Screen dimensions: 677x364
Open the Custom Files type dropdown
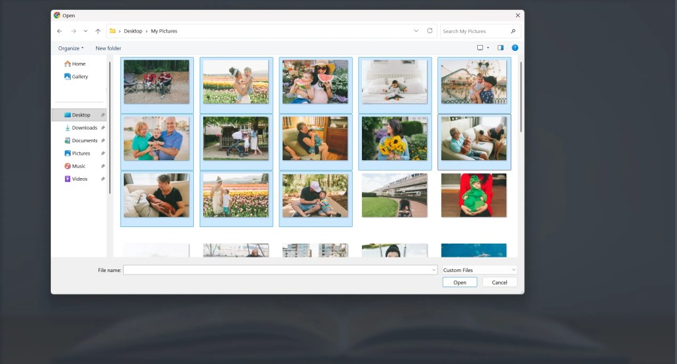pyautogui.click(x=480, y=270)
